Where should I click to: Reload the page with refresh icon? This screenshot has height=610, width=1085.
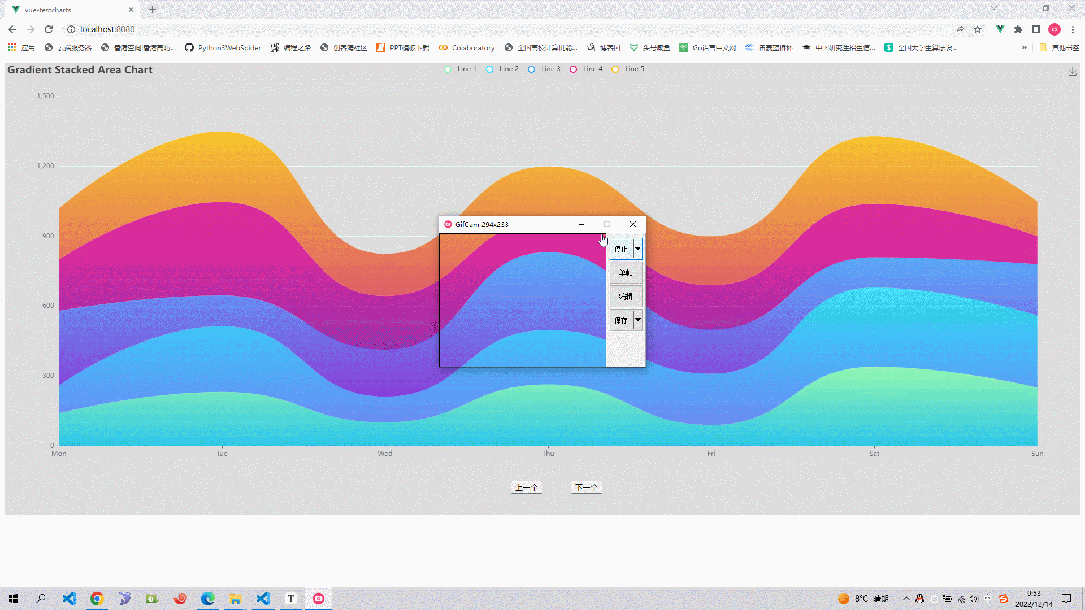pos(49,29)
